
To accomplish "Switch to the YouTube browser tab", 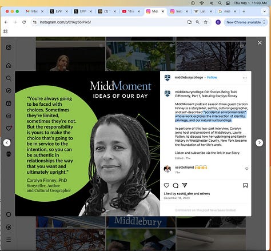I will 131,11.
